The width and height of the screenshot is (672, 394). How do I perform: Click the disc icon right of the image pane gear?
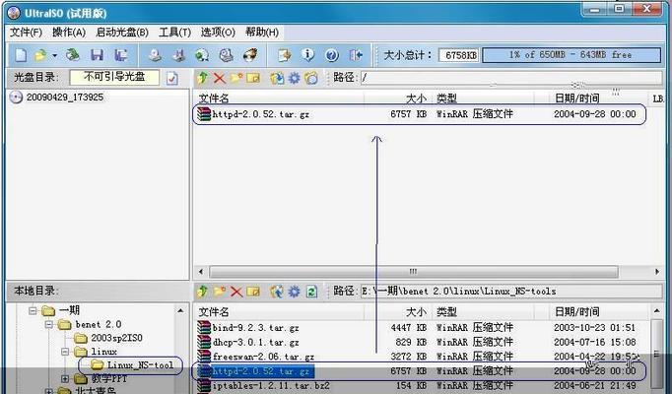(x=311, y=78)
